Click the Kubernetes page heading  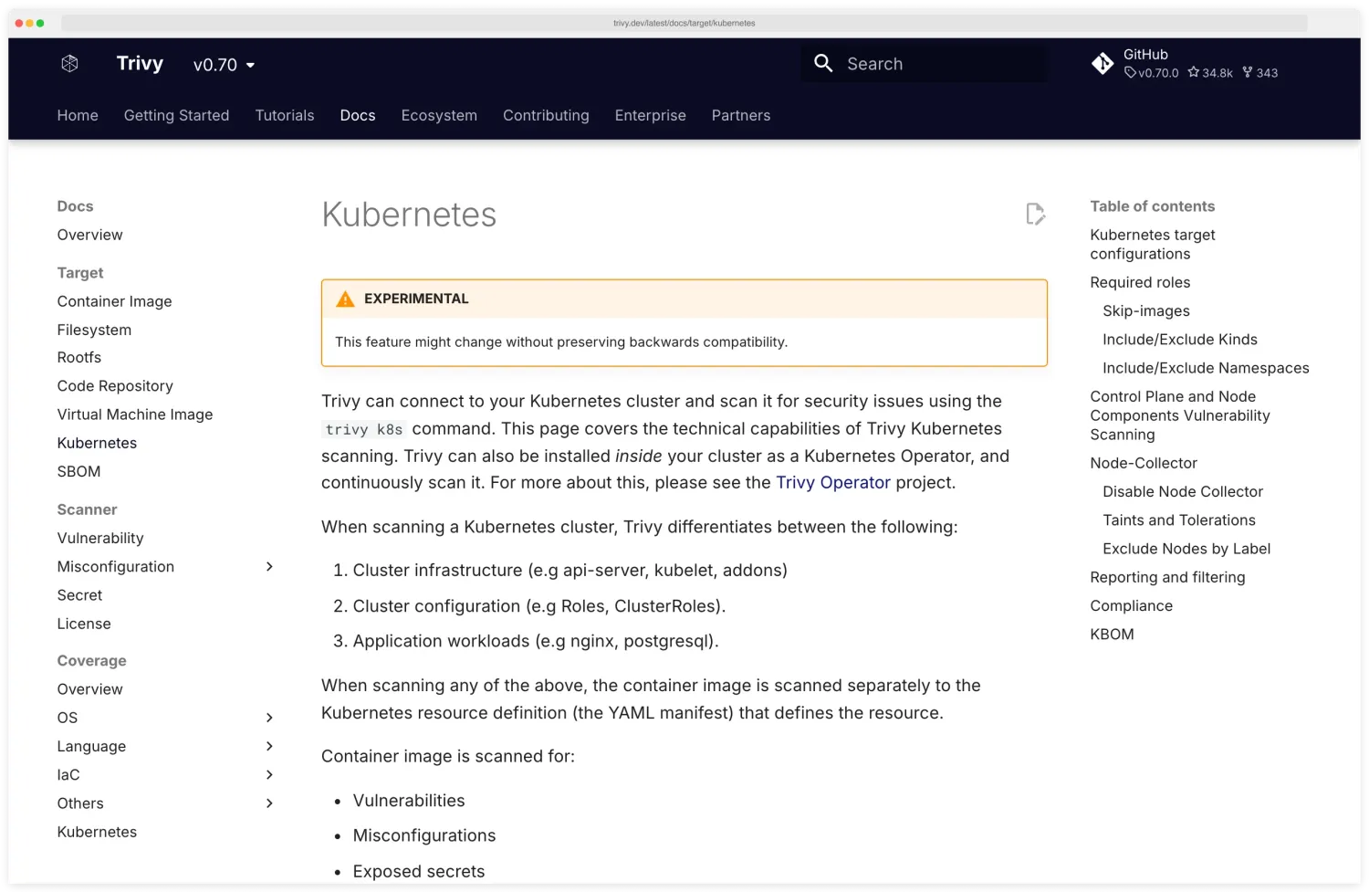[409, 215]
